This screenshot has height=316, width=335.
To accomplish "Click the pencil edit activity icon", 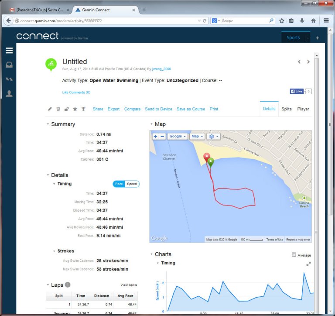I will click(x=50, y=109).
